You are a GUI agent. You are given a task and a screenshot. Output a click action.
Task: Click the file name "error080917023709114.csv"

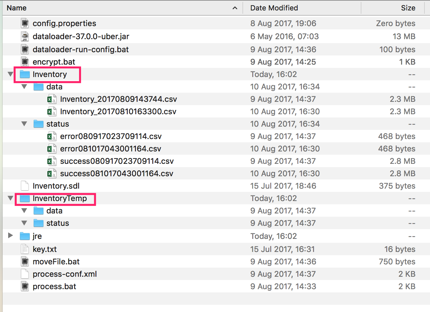111,136
